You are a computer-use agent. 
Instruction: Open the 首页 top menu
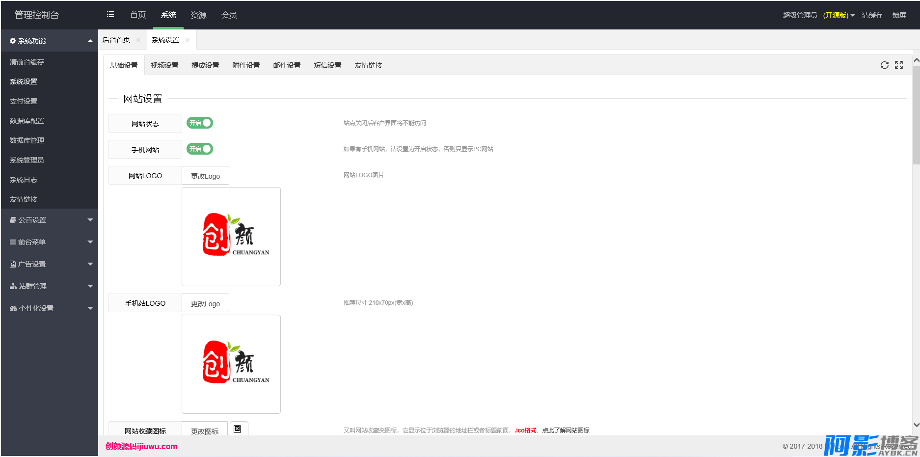pyautogui.click(x=138, y=15)
